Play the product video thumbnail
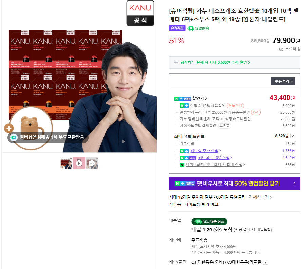 click(x=79, y=163)
